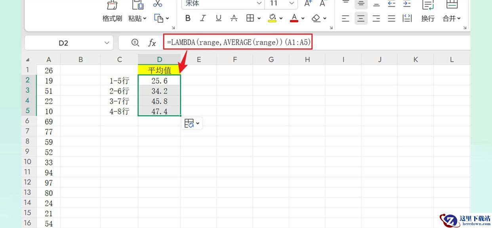Select cell A12 containing 97
492x228 pixels.
click(49, 183)
